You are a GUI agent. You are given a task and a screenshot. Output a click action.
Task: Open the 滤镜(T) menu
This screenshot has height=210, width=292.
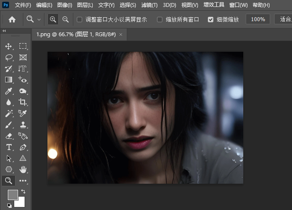click(149, 5)
